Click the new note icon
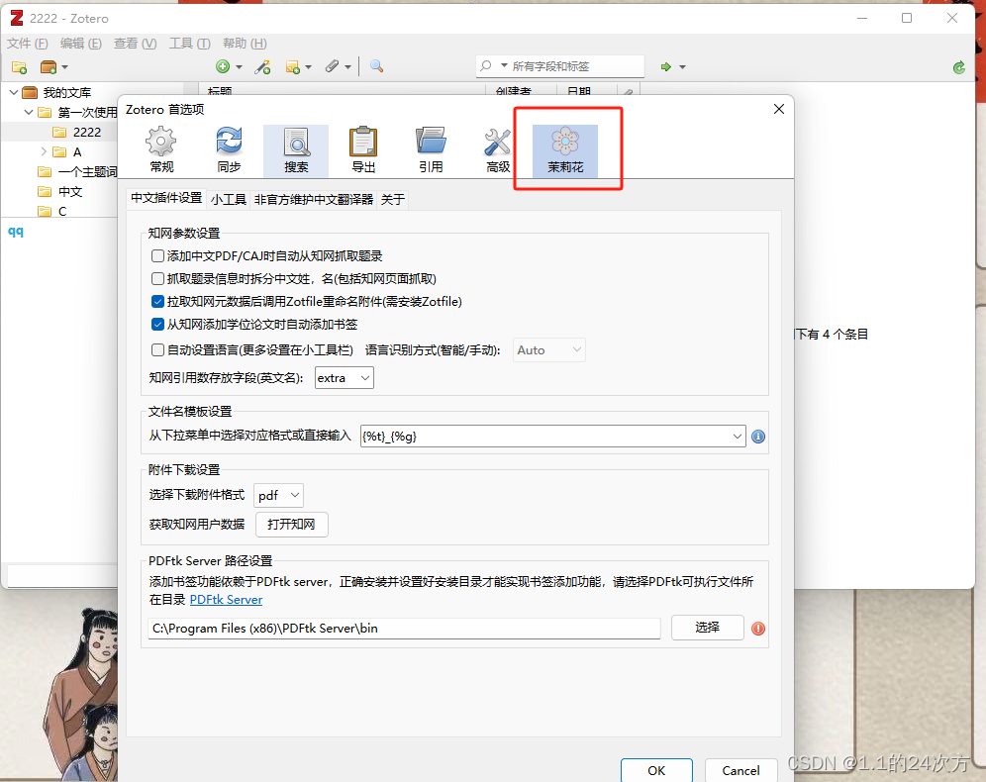986x782 pixels. click(292, 66)
